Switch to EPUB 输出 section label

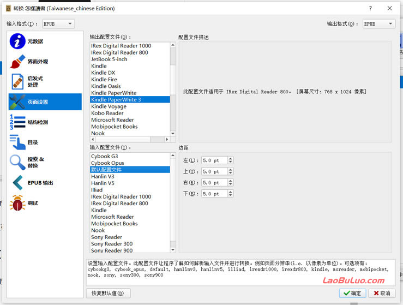click(40, 183)
